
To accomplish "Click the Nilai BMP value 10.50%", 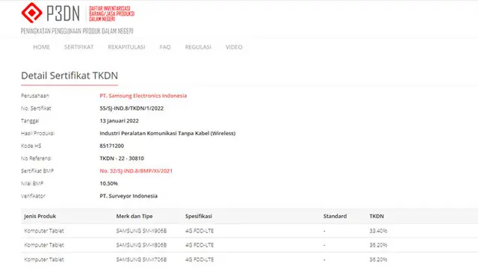I will [109, 183].
